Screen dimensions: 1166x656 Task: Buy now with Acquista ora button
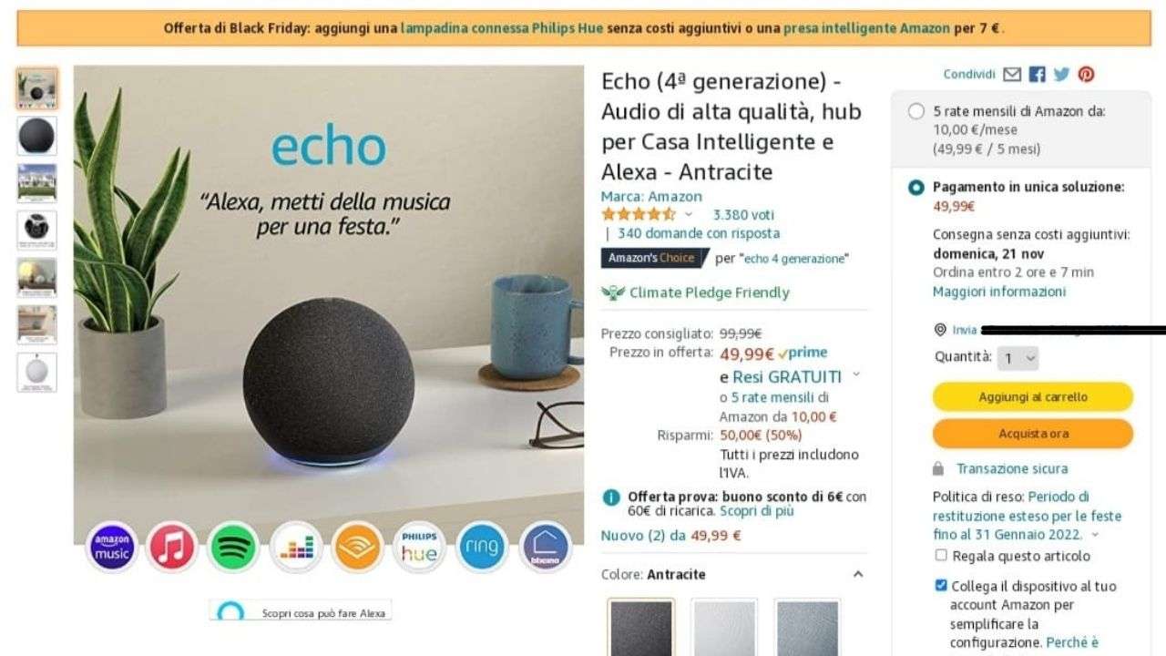tap(1033, 434)
